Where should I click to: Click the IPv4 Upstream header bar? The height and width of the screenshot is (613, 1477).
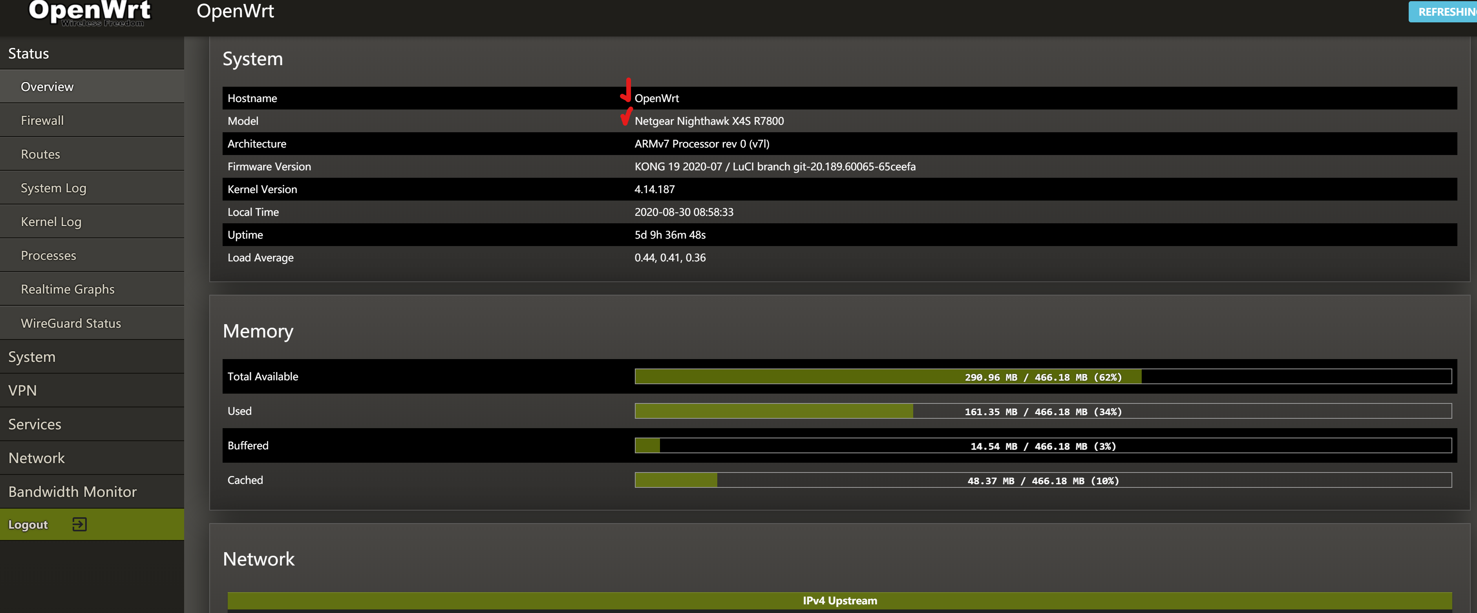coord(839,600)
